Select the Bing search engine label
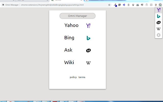 click(x=69, y=38)
